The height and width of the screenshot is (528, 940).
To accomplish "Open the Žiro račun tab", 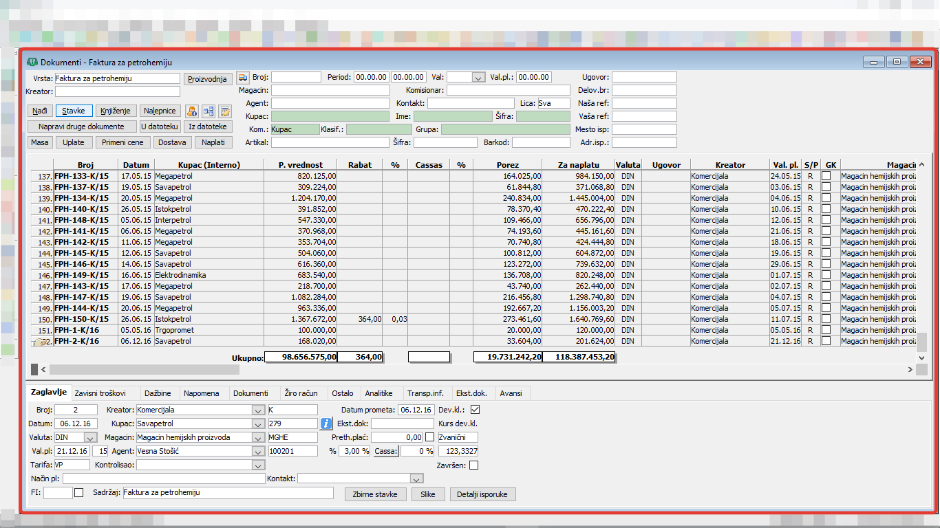I will 301,393.
